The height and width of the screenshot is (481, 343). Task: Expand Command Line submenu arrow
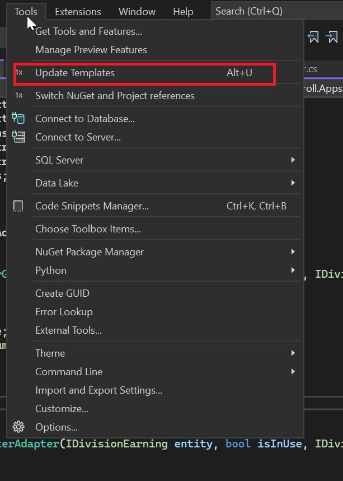pos(293,371)
